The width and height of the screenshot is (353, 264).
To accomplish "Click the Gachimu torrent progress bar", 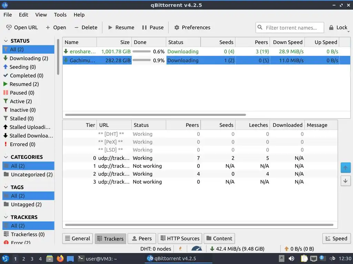I will (142, 60).
